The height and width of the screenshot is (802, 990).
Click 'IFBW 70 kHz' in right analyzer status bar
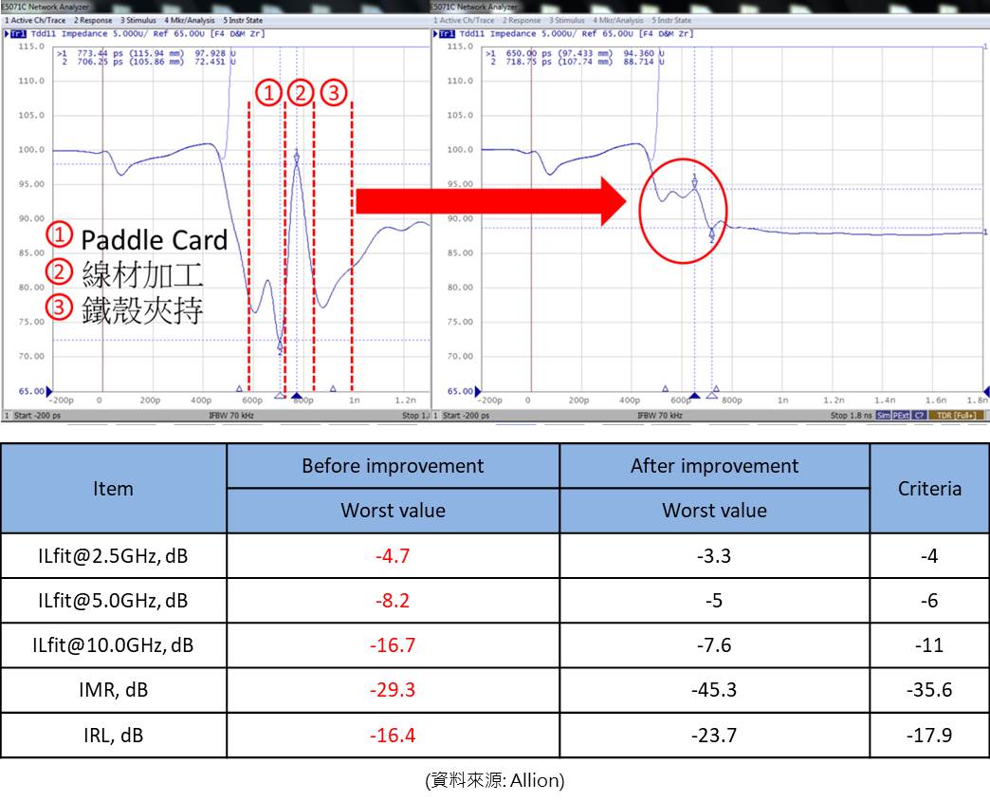click(660, 415)
